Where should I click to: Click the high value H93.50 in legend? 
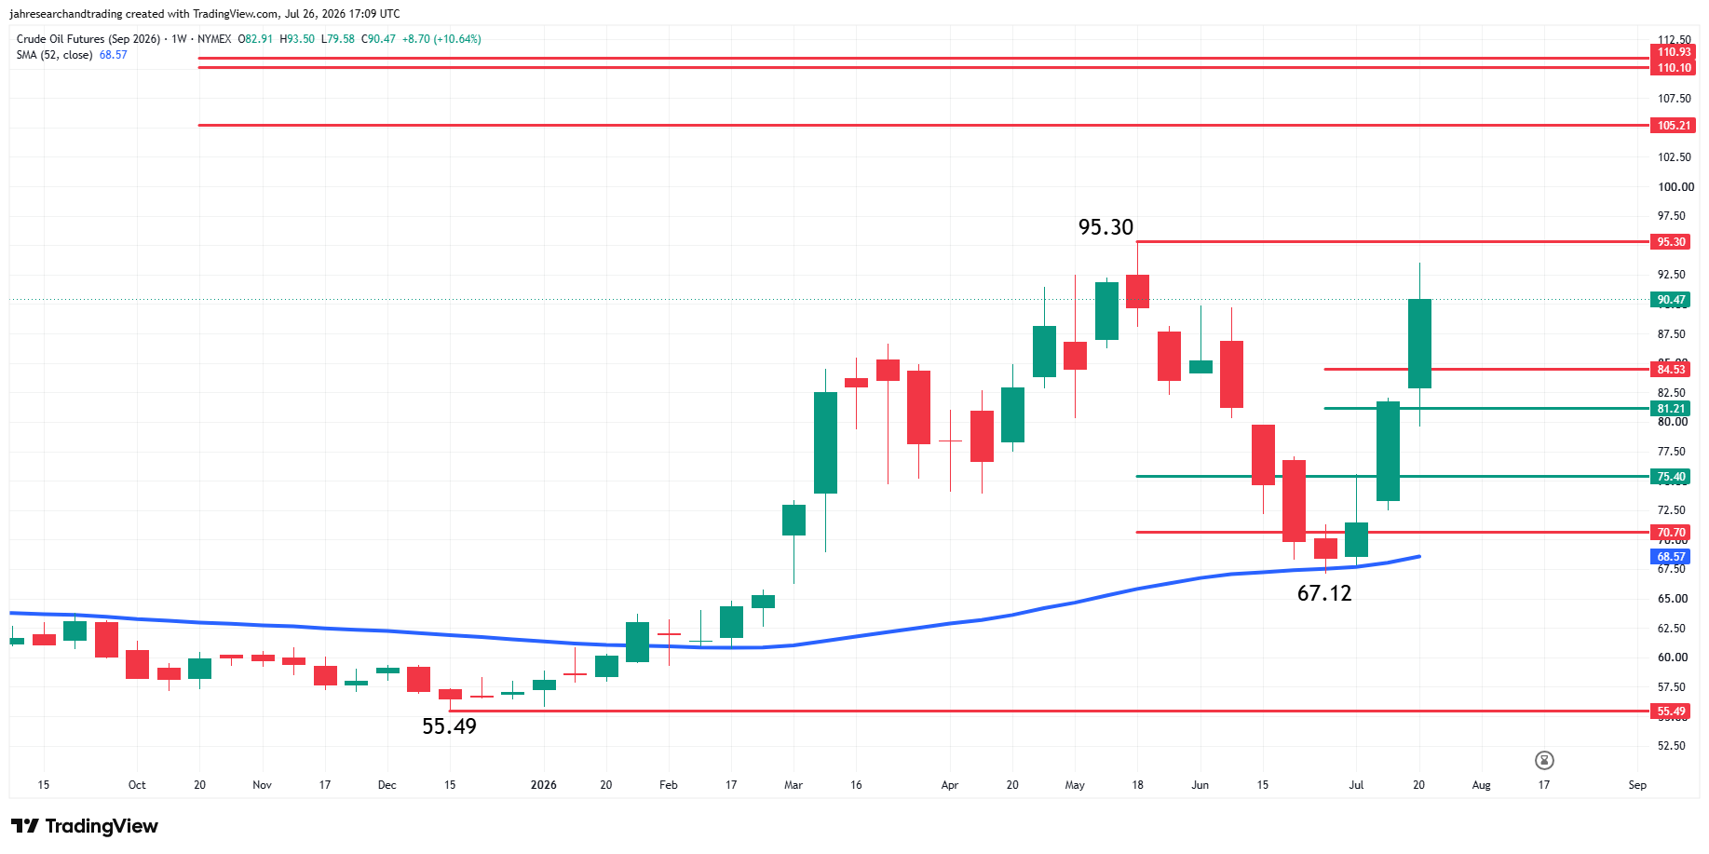coord(297,39)
